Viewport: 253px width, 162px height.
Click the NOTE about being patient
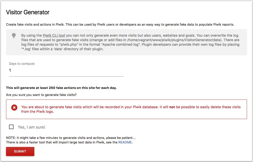click(71, 138)
